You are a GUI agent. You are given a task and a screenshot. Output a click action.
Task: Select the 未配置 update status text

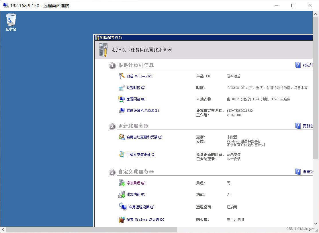(232, 137)
